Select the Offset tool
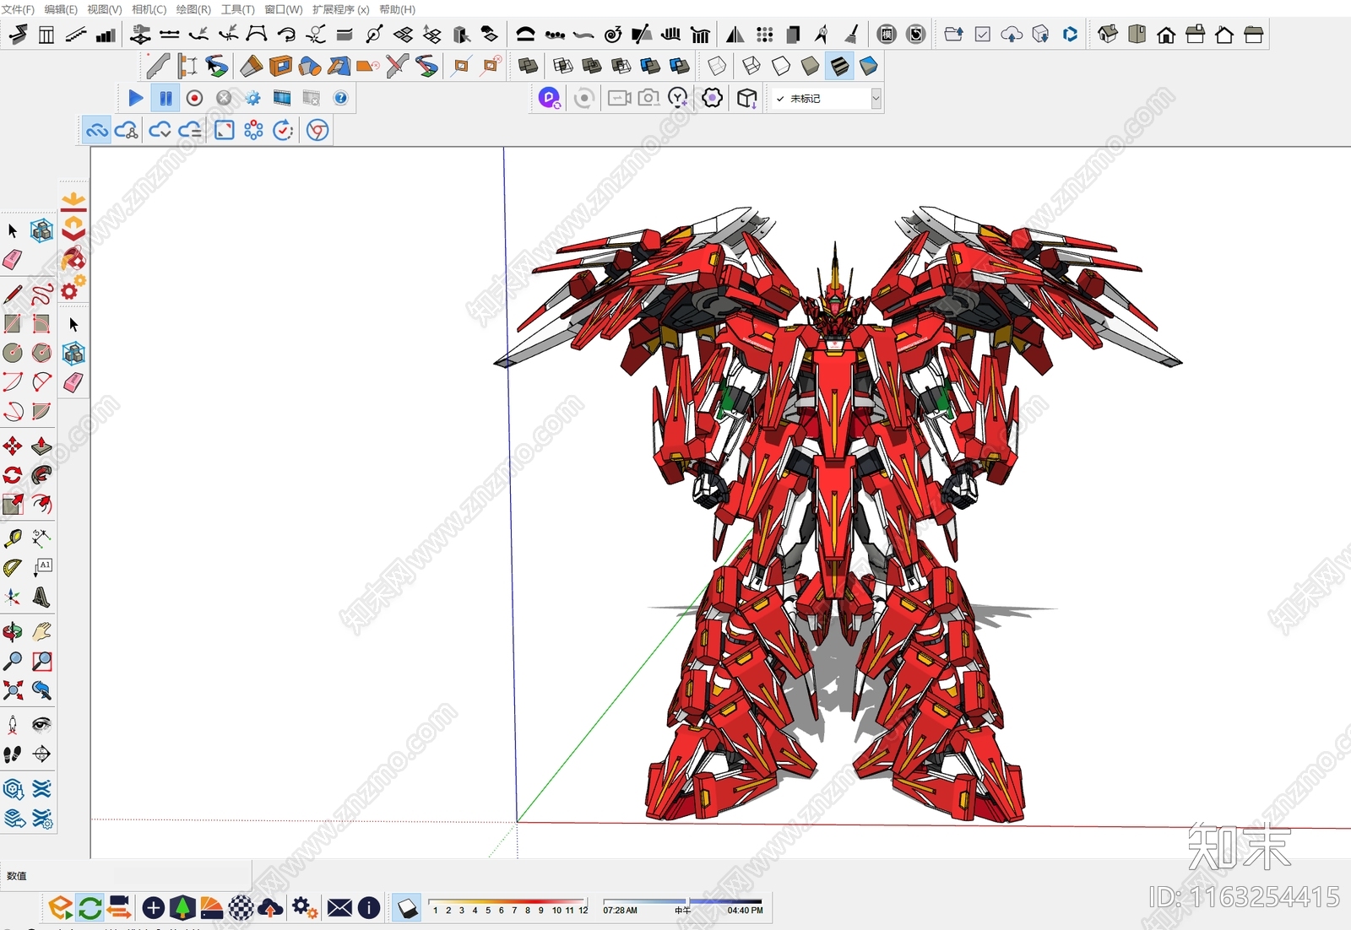 pos(41,505)
